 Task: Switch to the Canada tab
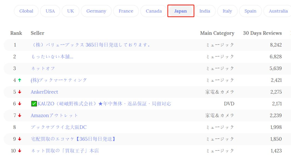[154, 11]
